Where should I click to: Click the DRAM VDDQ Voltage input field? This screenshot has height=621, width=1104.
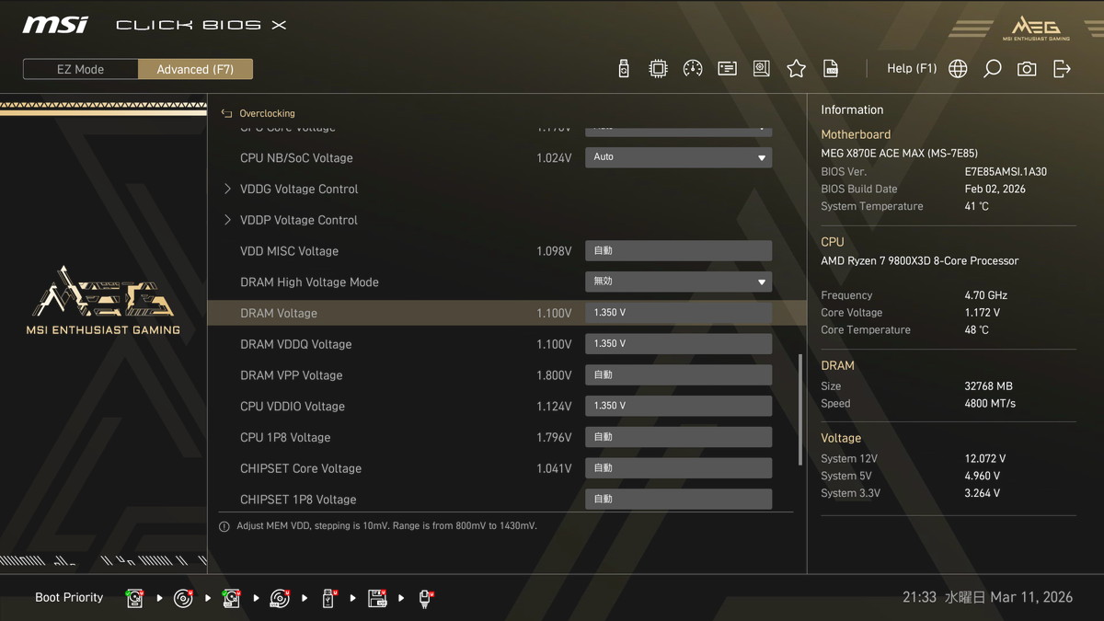[x=678, y=344]
